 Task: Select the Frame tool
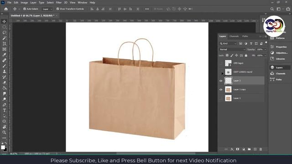(4, 49)
